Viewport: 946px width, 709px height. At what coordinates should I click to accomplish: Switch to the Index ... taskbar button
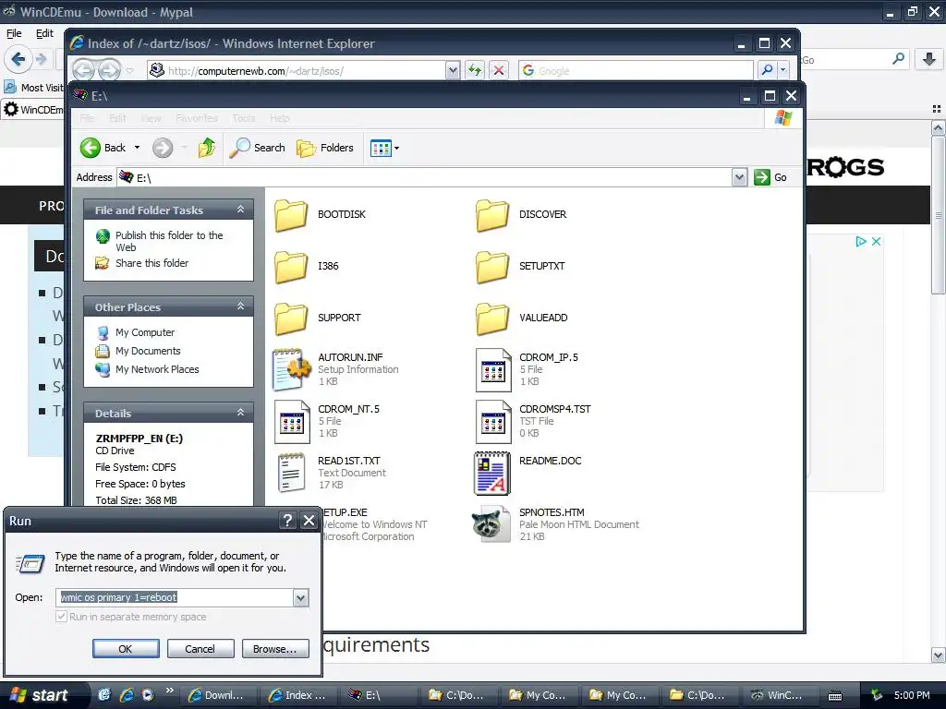coord(298,695)
